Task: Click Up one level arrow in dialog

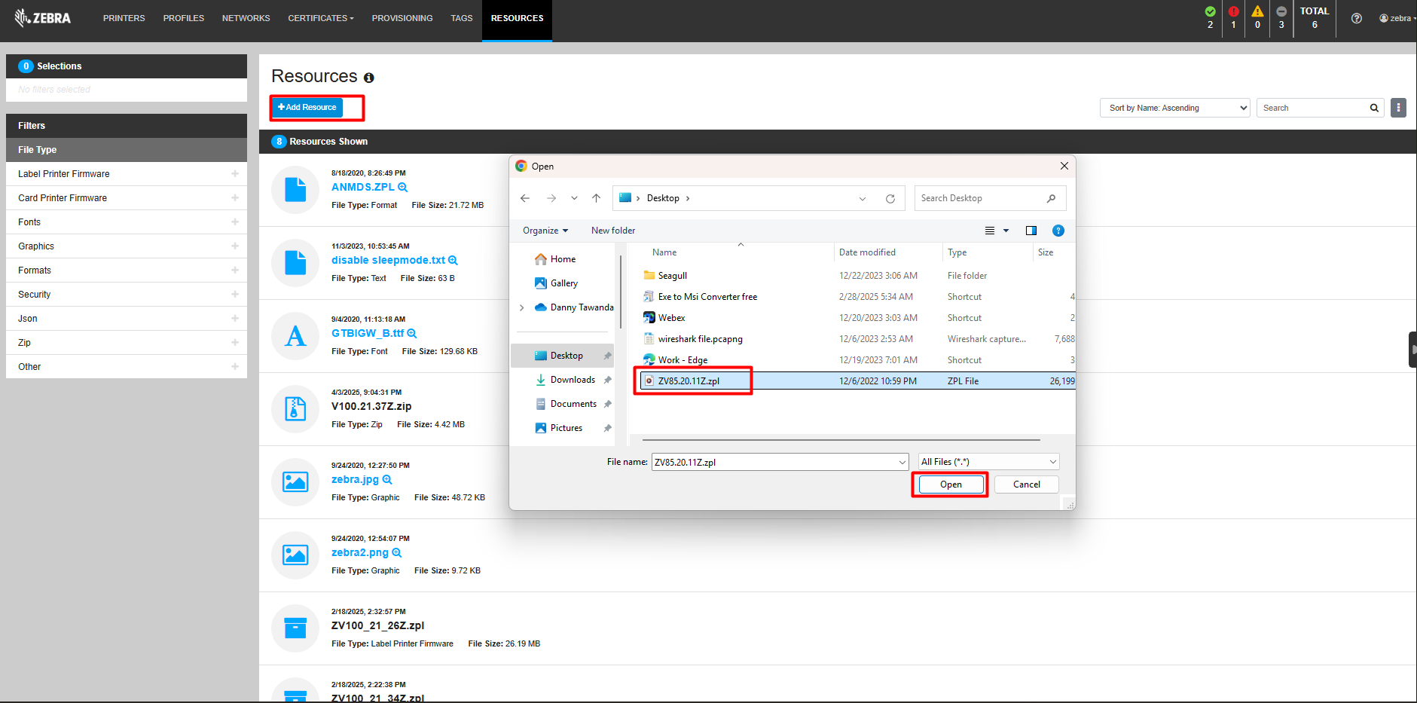Action: [596, 198]
